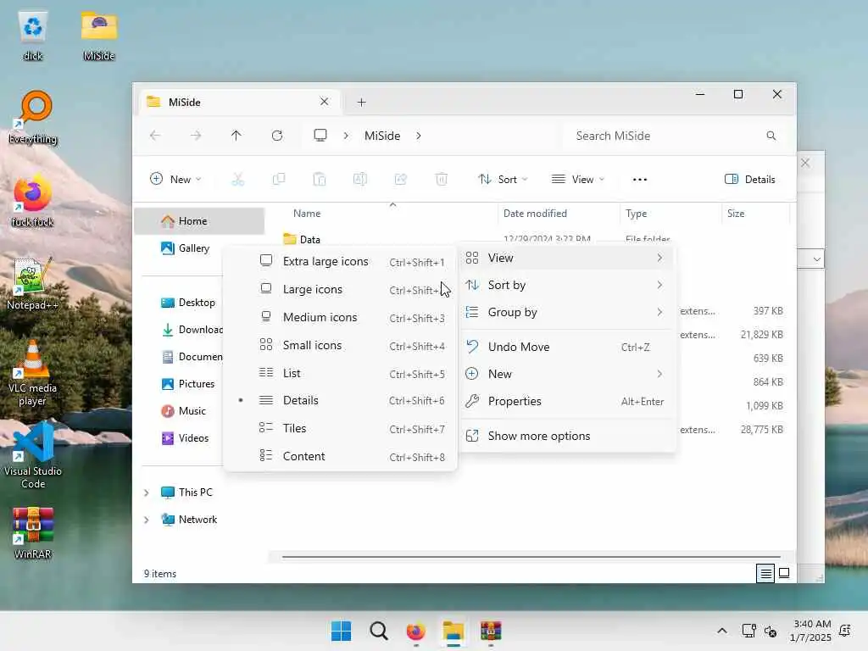Select Large icons view
Viewport: 868px width, 651px height.
pyautogui.click(x=340, y=290)
